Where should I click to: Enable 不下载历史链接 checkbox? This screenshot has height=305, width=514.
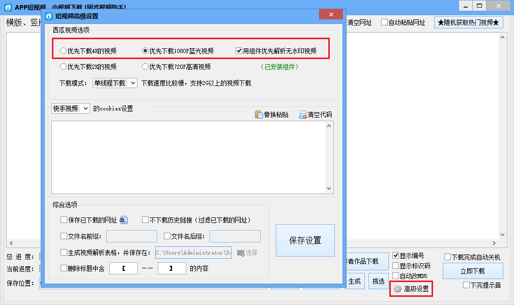(x=145, y=220)
